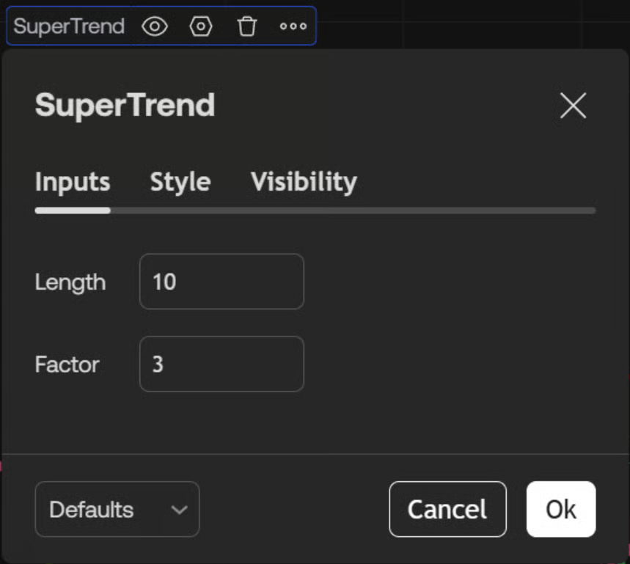Click the Factor label text
Viewport: 630px width, 564px height.
[x=67, y=365]
